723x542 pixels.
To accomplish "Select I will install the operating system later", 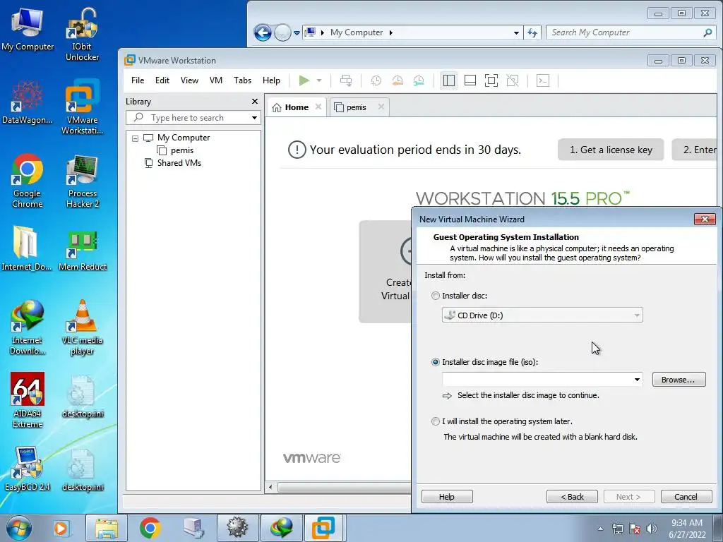I will click(435, 421).
